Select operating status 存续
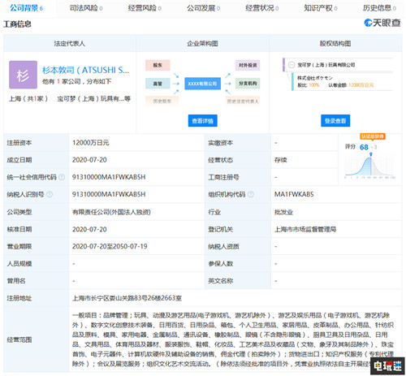This screenshot has height=376, width=406. click(280, 160)
